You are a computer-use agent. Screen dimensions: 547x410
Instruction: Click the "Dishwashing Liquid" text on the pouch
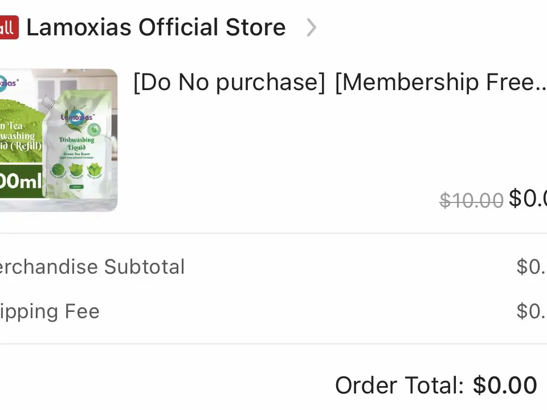76,143
